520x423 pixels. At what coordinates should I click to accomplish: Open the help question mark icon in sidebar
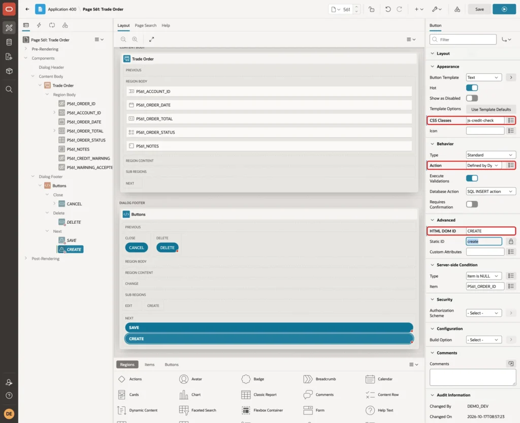pos(9,396)
